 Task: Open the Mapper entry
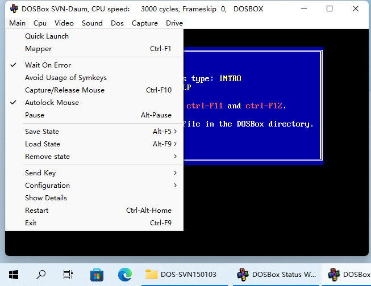coord(94,49)
